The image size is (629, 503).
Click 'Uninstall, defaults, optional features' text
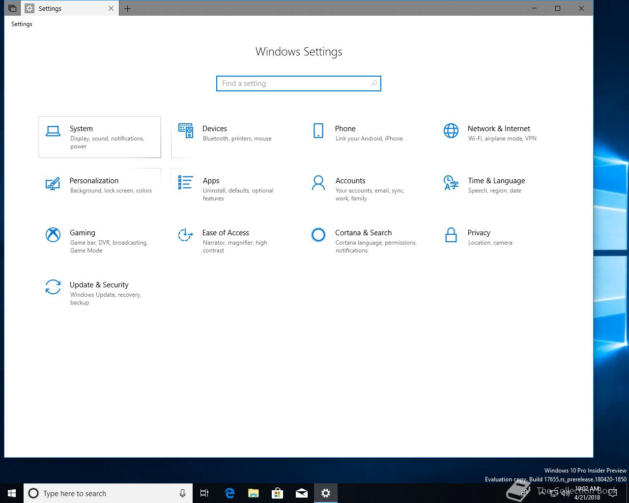coord(238,195)
